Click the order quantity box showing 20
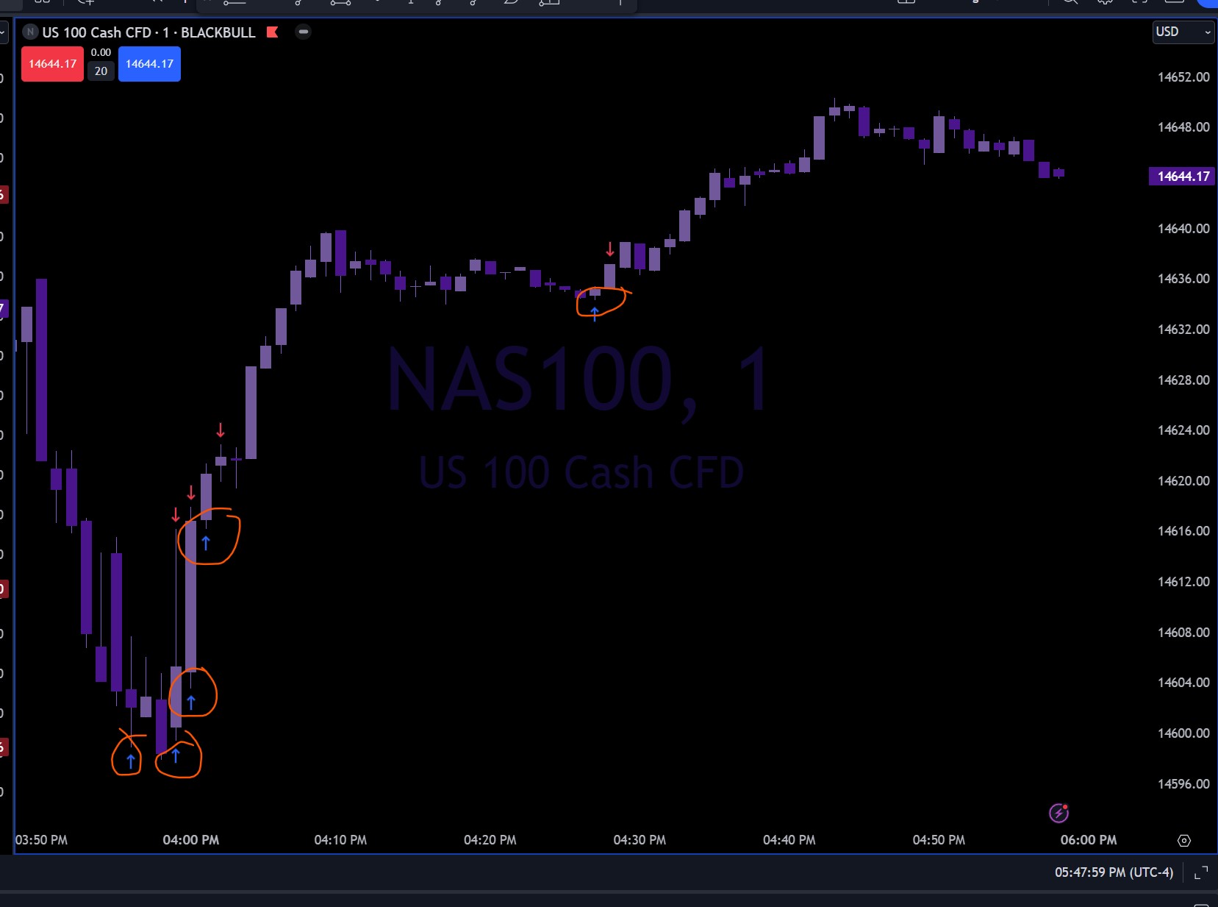The width and height of the screenshot is (1218, 907). click(101, 71)
